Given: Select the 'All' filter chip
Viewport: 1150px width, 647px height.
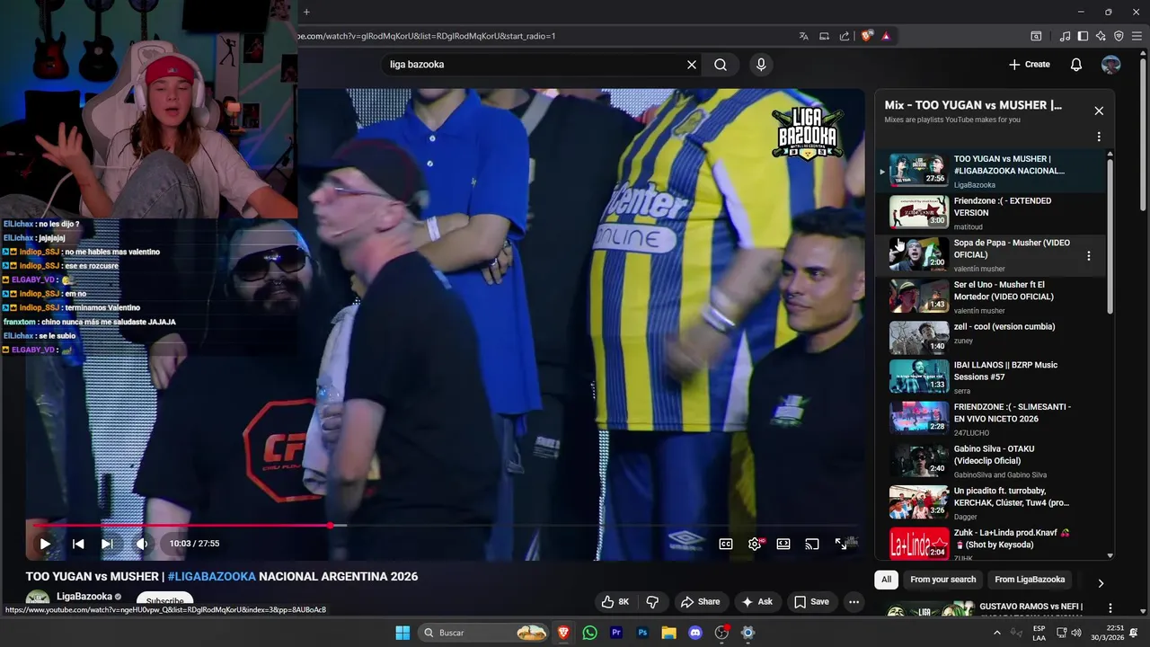Looking at the screenshot, I should tap(886, 580).
